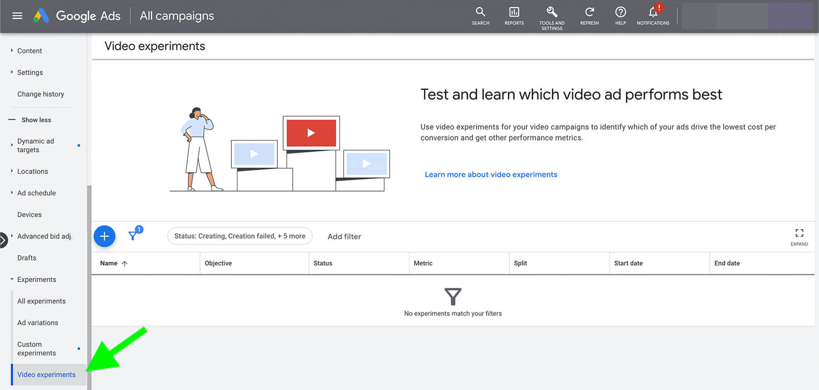The width and height of the screenshot is (819, 390).
Task: Click the Google Ads logo
Action: point(77,16)
